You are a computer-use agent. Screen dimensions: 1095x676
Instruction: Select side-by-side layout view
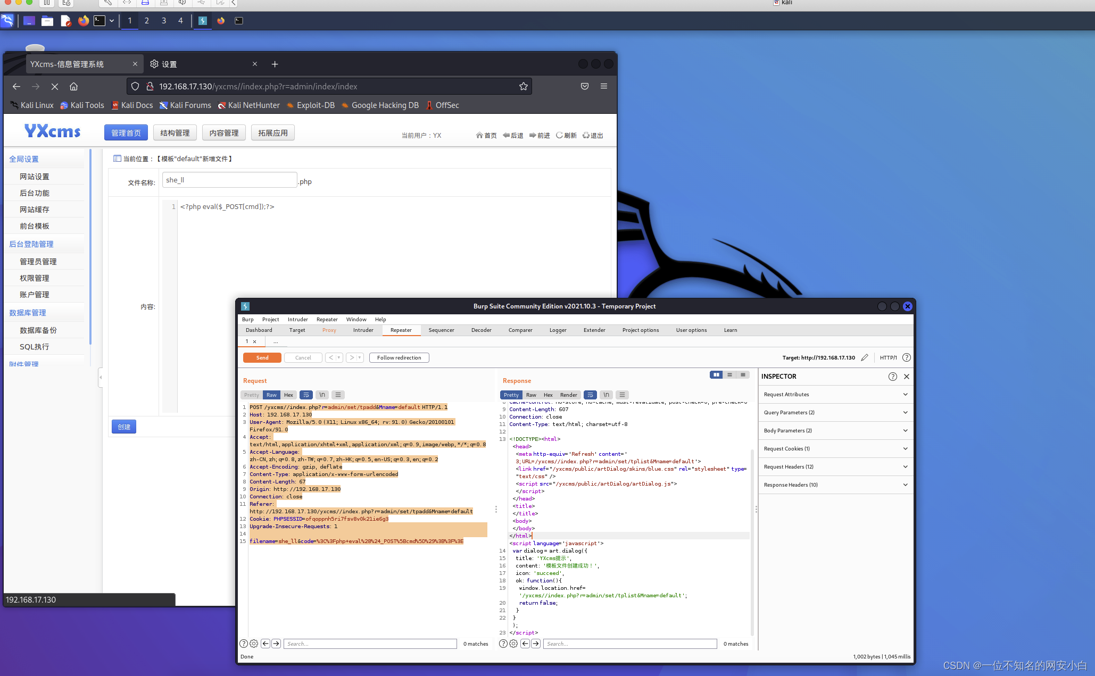pyautogui.click(x=716, y=375)
